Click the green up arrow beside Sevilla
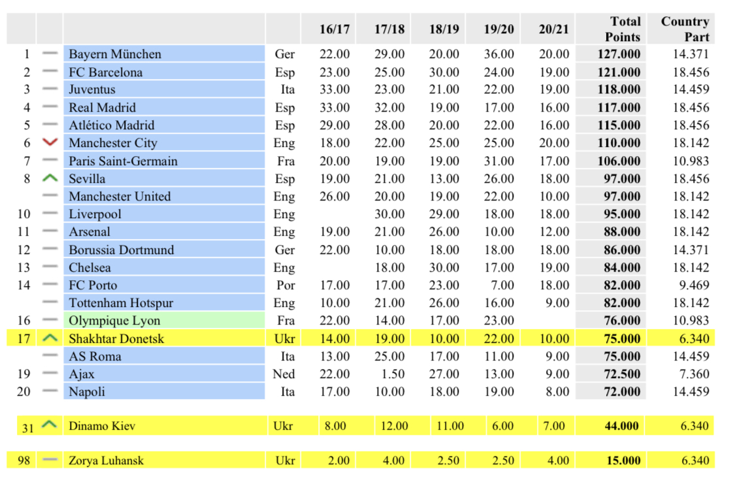Viewport: 735px width, 495px height. 50,178
